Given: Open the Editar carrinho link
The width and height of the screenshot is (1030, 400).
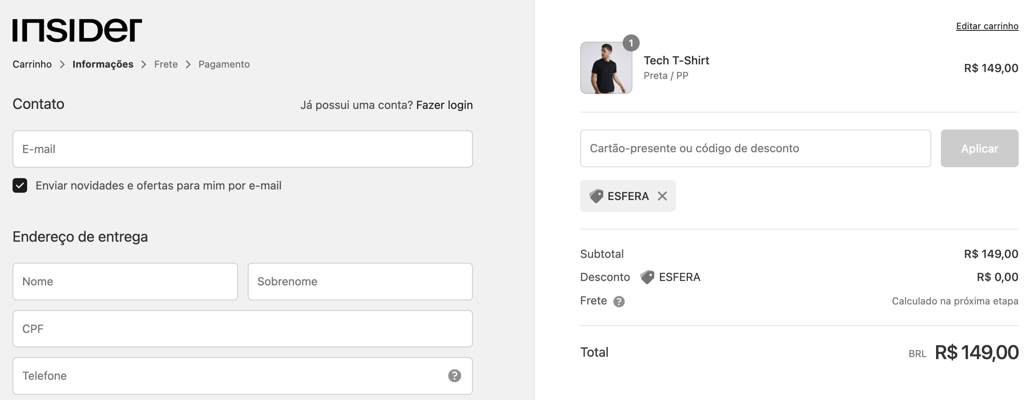Looking at the screenshot, I should pyautogui.click(x=987, y=26).
